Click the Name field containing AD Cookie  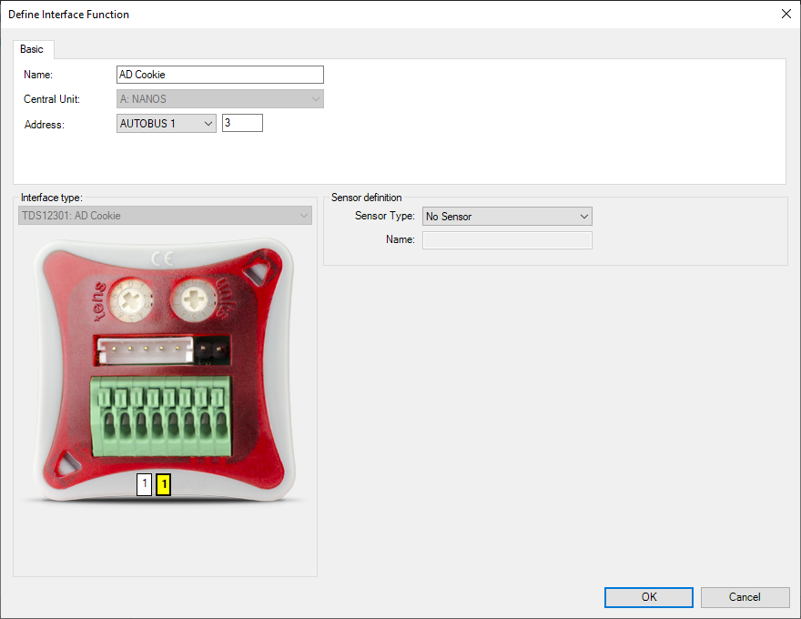pyautogui.click(x=220, y=75)
